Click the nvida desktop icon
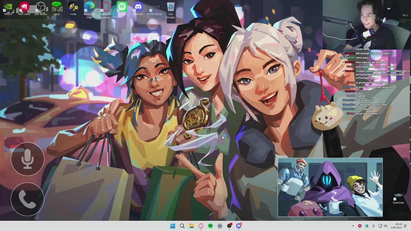Screen dimensions: 411x231 pos(73,9)
